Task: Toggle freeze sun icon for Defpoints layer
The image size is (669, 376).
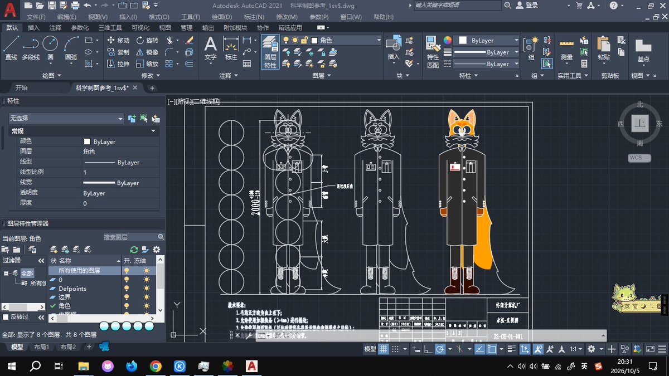Action: [147, 289]
